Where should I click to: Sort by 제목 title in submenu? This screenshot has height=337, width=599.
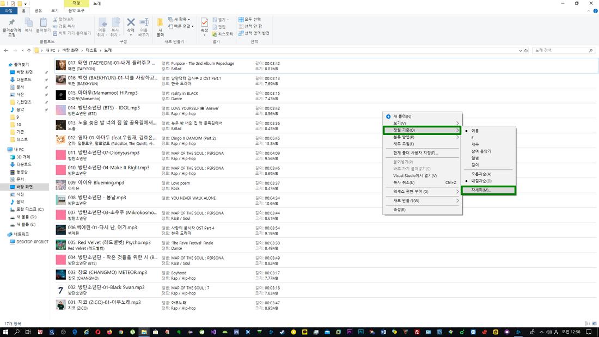coord(488,144)
